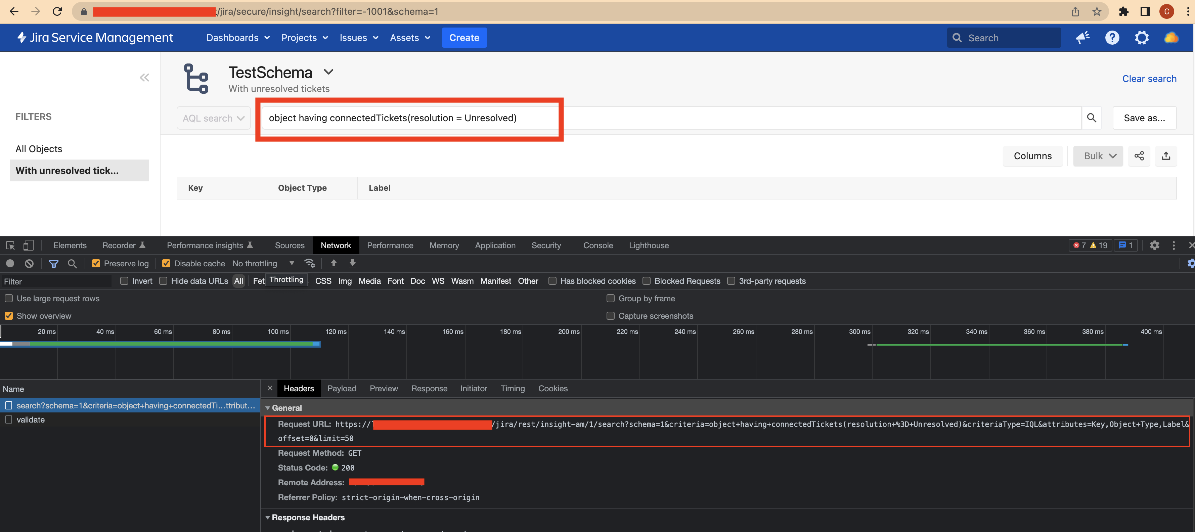Open the Payload tab of the request

342,389
